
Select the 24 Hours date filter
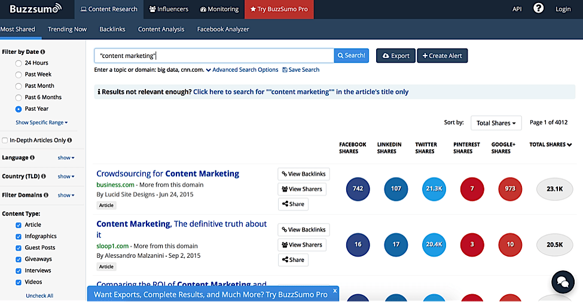click(18, 63)
